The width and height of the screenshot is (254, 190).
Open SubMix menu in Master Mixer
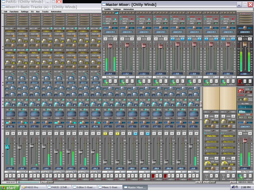point(107,9)
